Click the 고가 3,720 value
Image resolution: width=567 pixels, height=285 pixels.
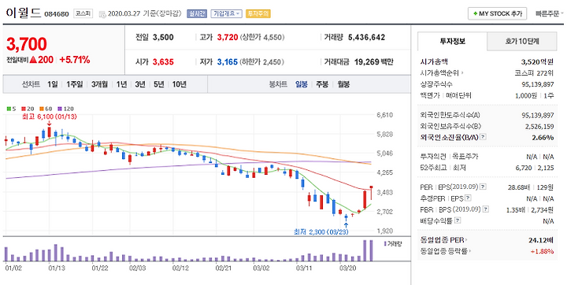point(228,37)
